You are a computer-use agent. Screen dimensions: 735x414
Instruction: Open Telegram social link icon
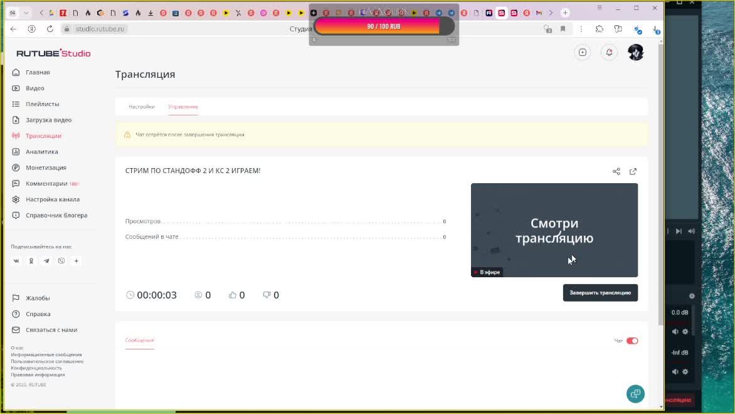[46, 261]
